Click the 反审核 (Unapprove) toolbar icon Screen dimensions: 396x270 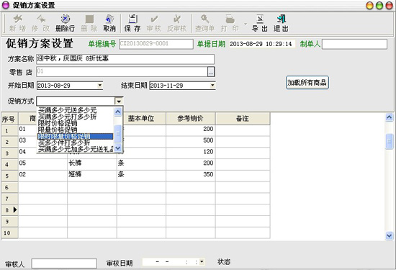177,23
